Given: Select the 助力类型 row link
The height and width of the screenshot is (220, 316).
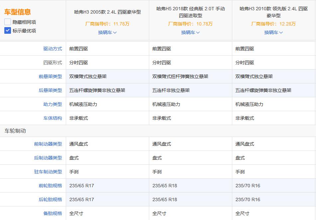Looking at the screenshot, I should tap(53, 104).
